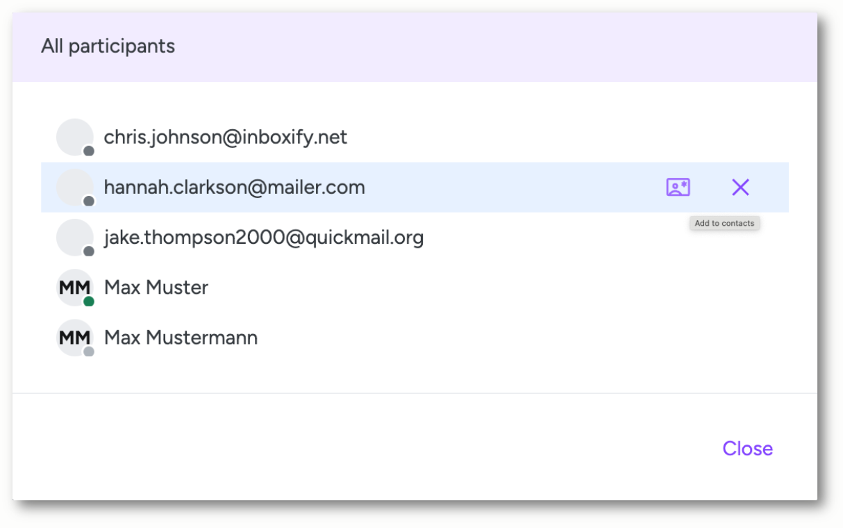Viewport: 843px width, 528px height.
Task: Click hannah.clarkson's avatar placeholder
Action: [74, 187]
